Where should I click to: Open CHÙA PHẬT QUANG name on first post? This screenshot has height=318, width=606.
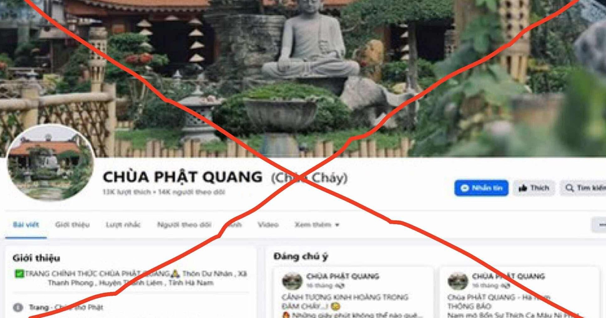[342, 277]
